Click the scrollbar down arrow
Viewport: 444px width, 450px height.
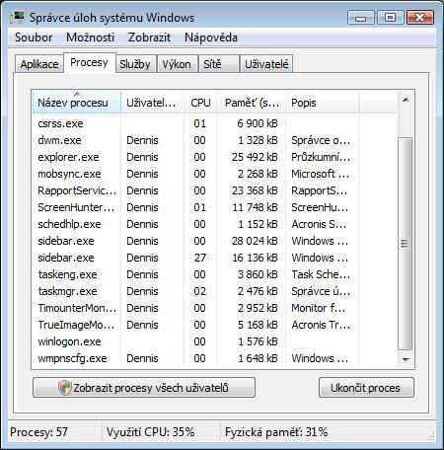[406, 359]
